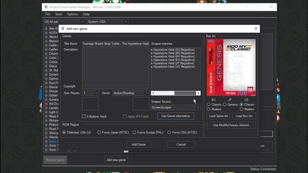Expand the Golden tree entry
Screen dimensions: 308x173
46,95
